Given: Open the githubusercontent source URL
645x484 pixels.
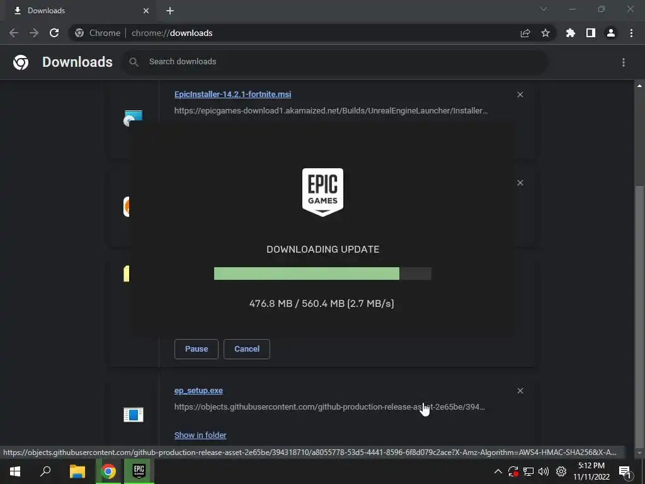Looking at the screenshot, I should pyautogui.click(x=329, y=407).
